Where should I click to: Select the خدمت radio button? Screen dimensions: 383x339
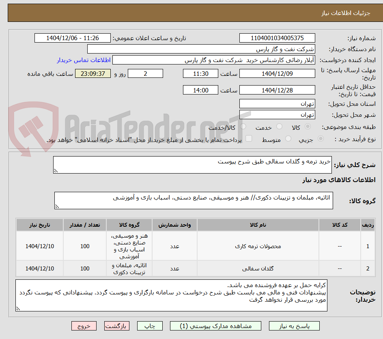(279, 127)
